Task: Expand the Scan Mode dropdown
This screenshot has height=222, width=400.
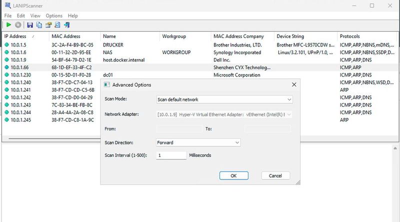Action: pos(224,99)
